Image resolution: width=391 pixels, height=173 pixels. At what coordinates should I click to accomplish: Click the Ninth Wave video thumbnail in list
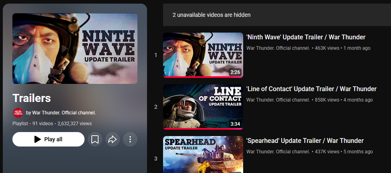click(203, 55)
